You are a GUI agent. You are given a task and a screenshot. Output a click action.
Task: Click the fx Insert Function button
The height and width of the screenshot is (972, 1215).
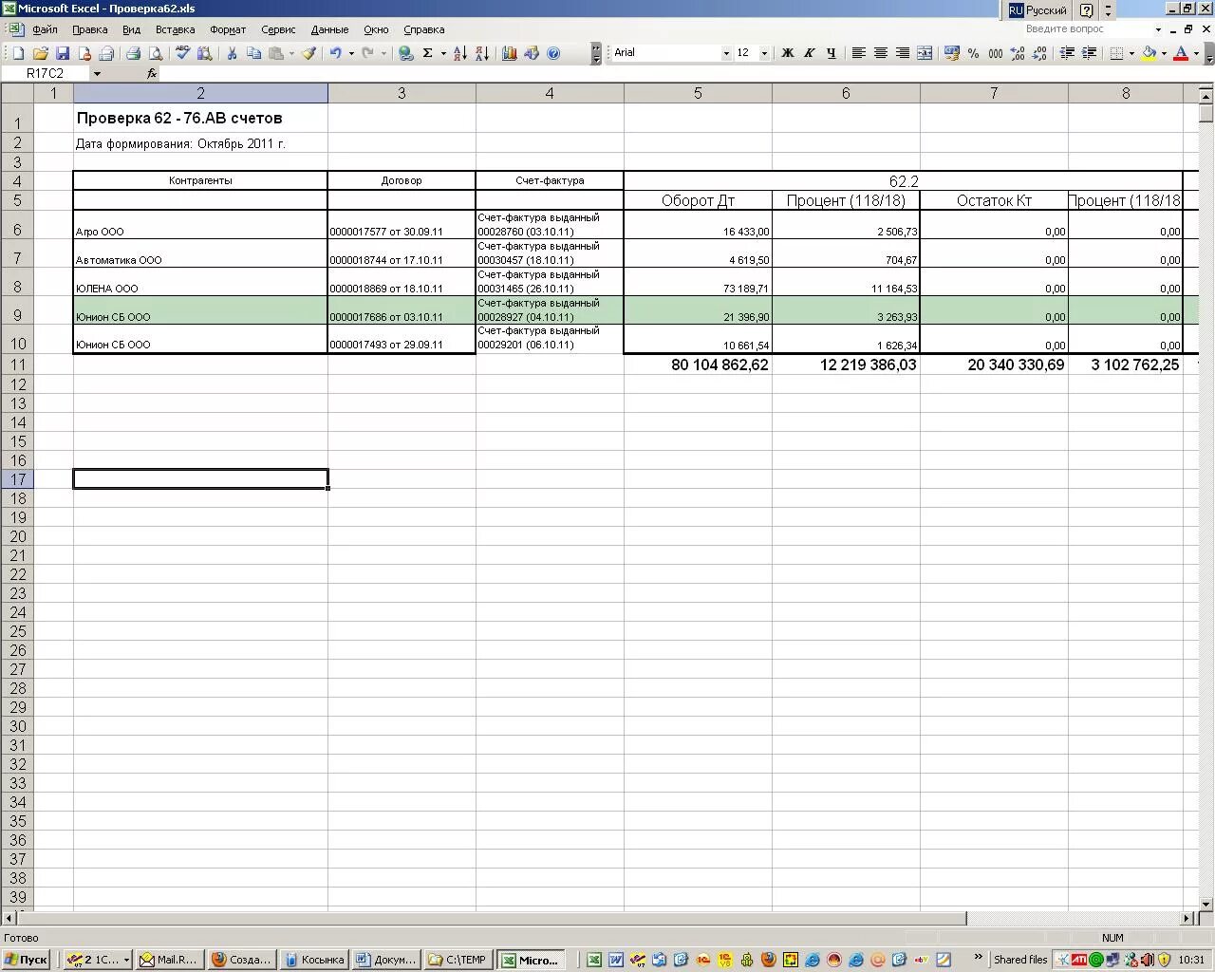tap(152, 73)
